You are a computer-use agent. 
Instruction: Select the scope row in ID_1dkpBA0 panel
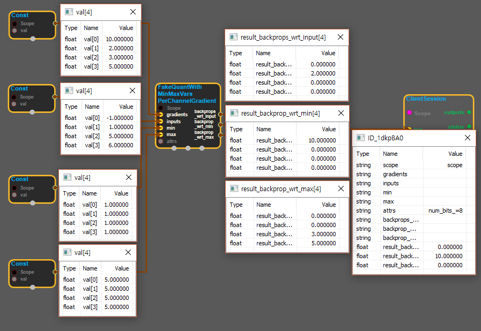click(413, 165)
